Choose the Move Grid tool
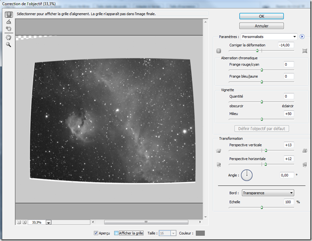Screen dimensions: 312x241 (x=8, y=29)
